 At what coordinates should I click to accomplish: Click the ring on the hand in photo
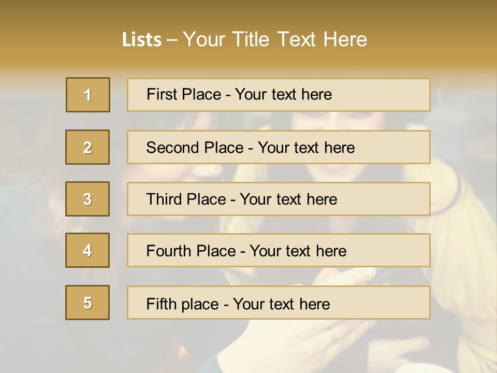point(331,335)
